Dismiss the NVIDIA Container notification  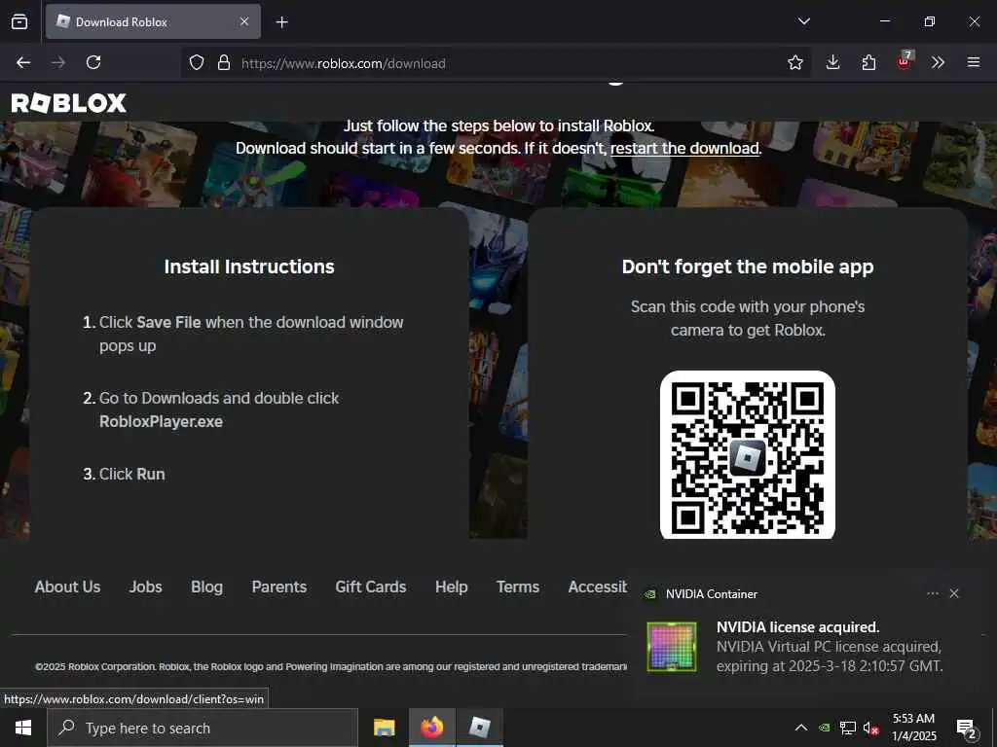(x=954, y=593)
